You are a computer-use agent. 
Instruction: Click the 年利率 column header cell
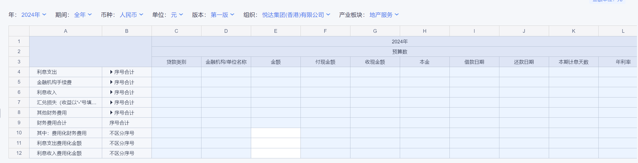pyautogui.click(x=623, y=62)
